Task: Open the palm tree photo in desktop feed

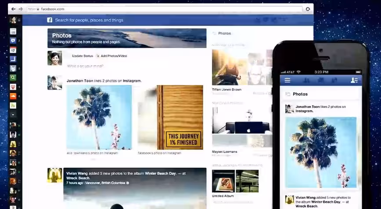Action: pos(99,117)
